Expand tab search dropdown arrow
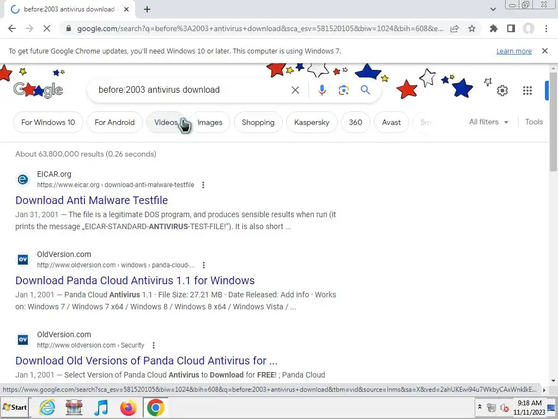 click(493, 9)
